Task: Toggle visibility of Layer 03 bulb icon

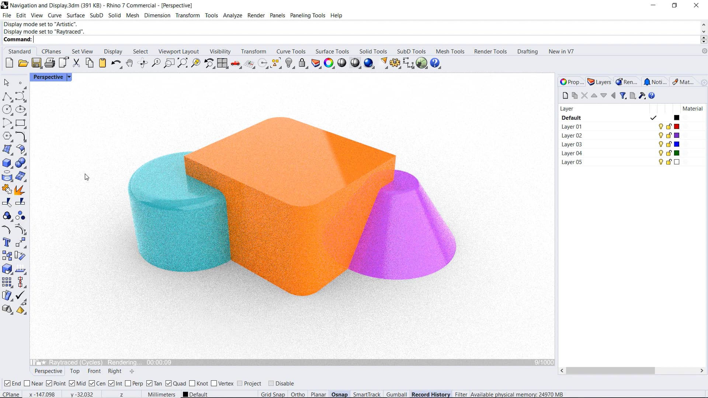Action: (x=660, y=144)
